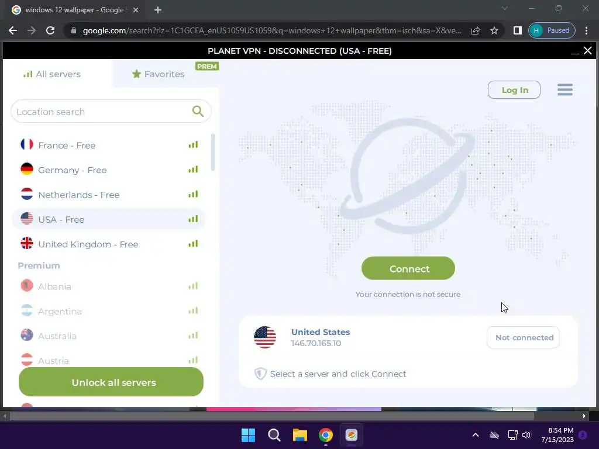Click the PREM badge
599x449 pixels.
[x=206, y=67]
